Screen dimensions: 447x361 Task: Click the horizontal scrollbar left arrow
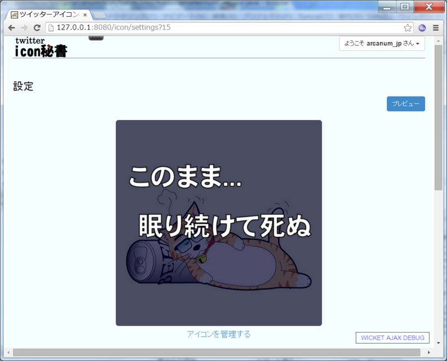click(8, 353)
